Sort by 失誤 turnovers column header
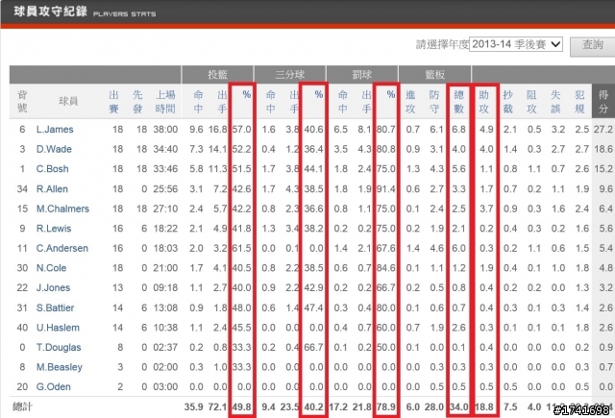 (555, 102)
